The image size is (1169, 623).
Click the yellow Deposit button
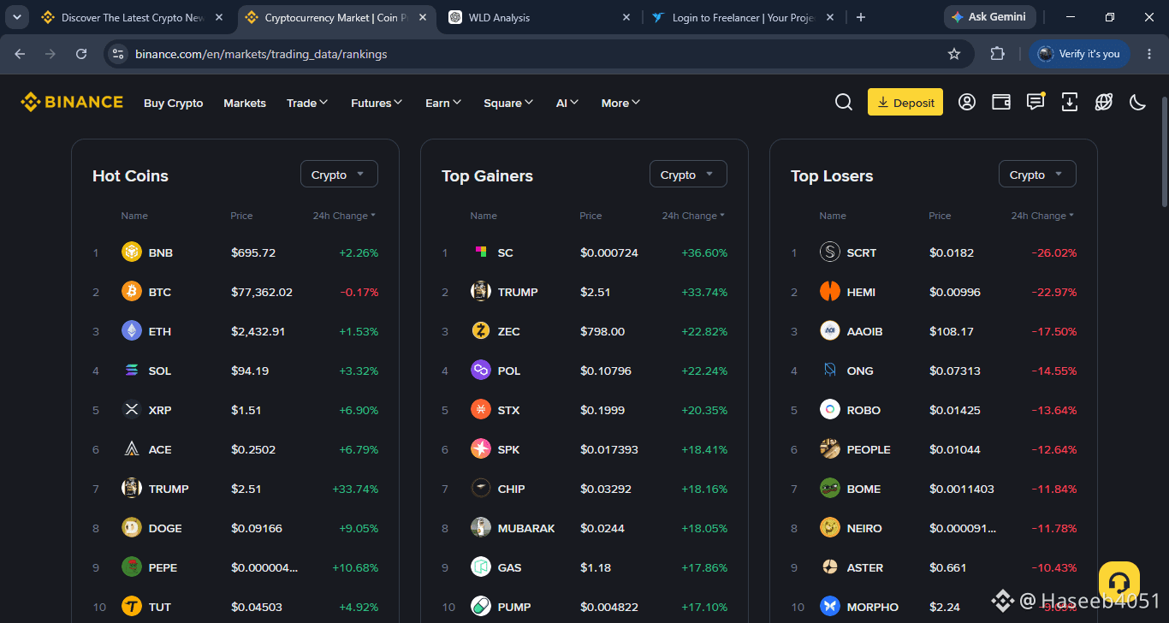pyautogui.click(x=905, y=103)
